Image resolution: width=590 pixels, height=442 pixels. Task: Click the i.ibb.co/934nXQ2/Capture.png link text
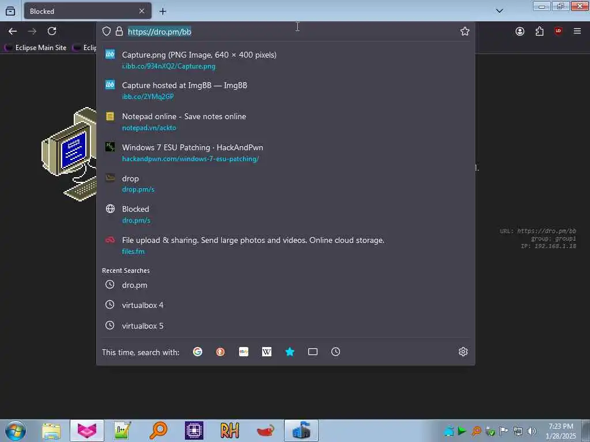169,66
